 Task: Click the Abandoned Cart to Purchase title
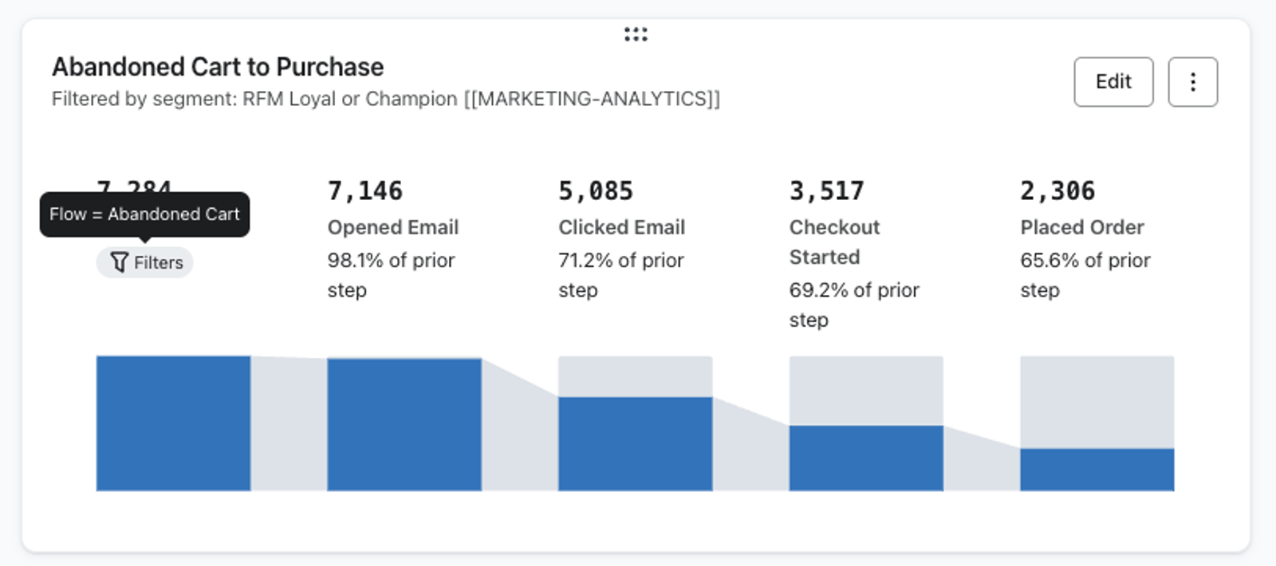click(x=218, y=67)
